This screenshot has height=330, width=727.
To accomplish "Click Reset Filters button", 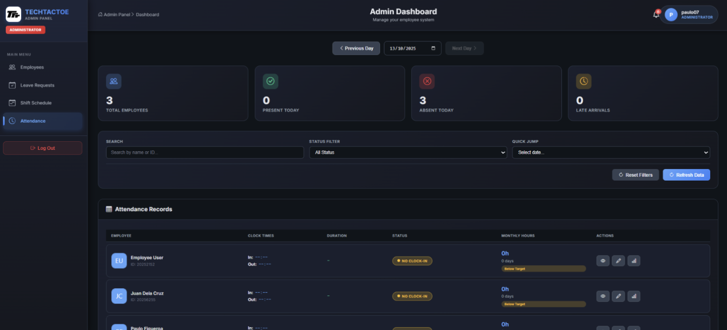I will tap(636, 175).
